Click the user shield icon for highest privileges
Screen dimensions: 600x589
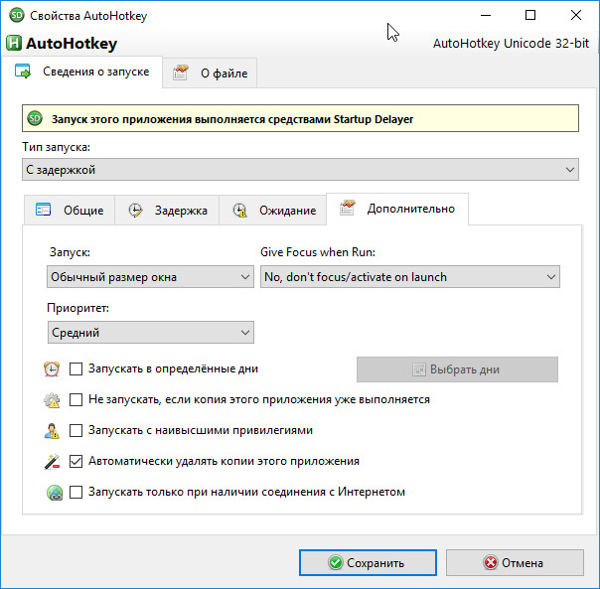click(52, 430)
